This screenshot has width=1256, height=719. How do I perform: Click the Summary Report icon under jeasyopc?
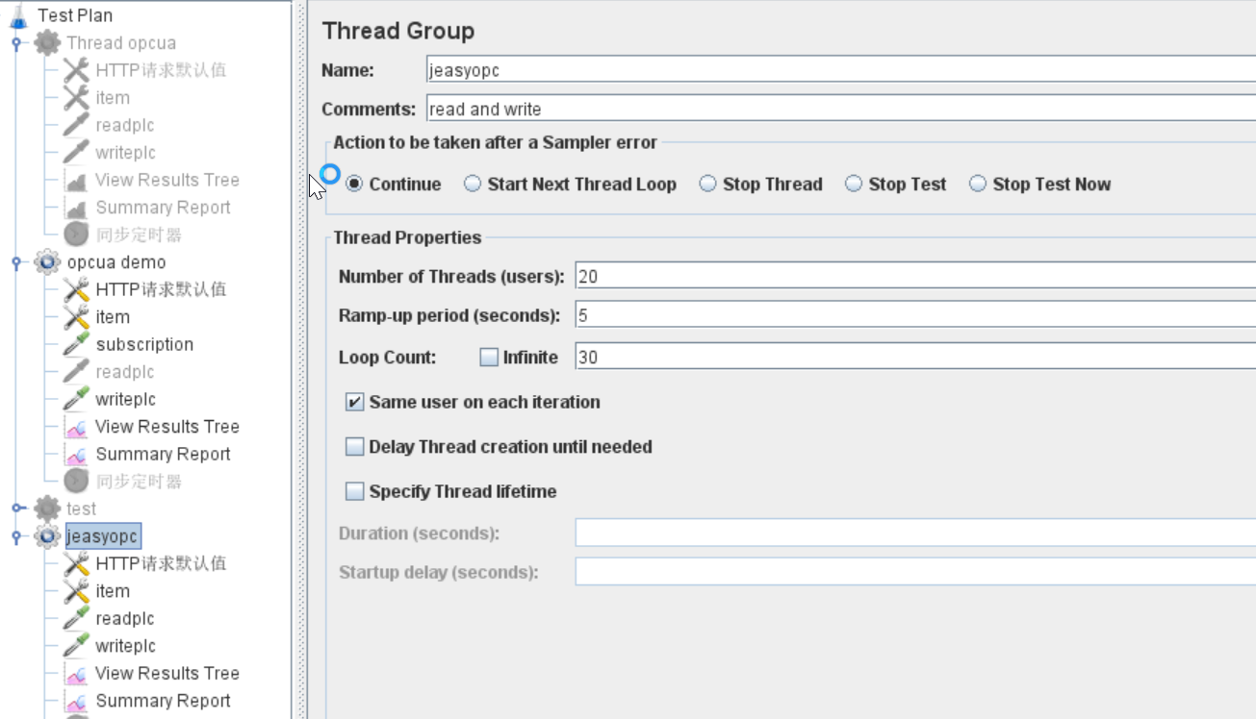coord(78,701)
